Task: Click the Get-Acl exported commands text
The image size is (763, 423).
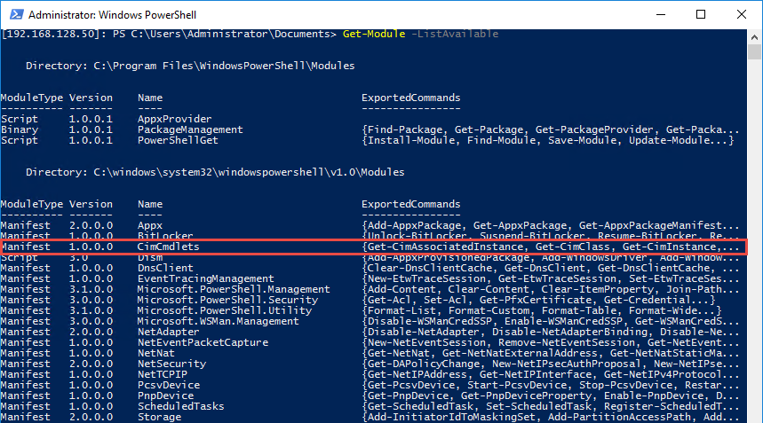Action: [538, 300]
